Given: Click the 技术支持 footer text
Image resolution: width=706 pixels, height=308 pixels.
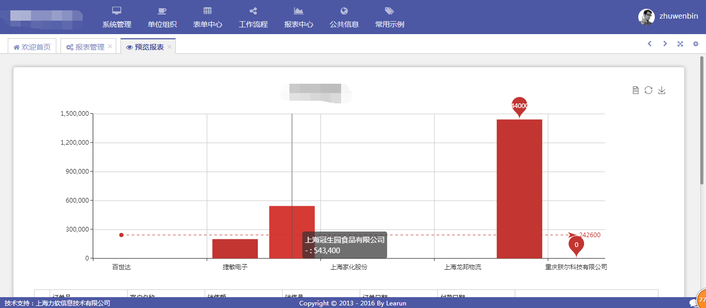Looking at the screenshot, I should [x=57, y=303].
